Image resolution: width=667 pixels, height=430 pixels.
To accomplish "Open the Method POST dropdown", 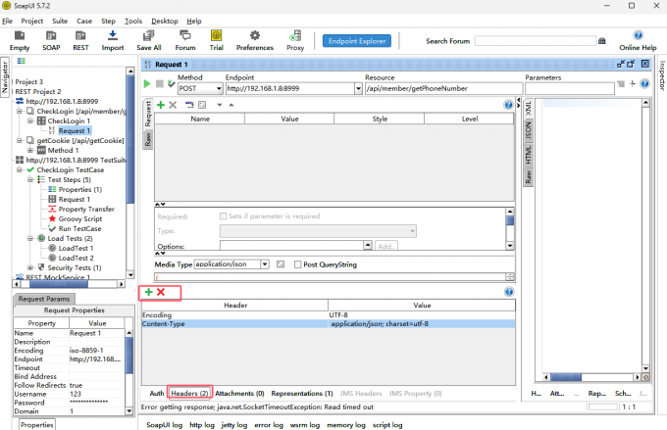I will tap(219, 89).
